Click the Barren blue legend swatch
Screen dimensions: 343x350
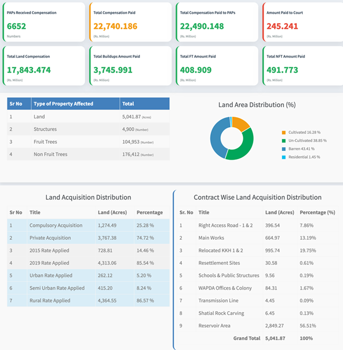(283, 149)
